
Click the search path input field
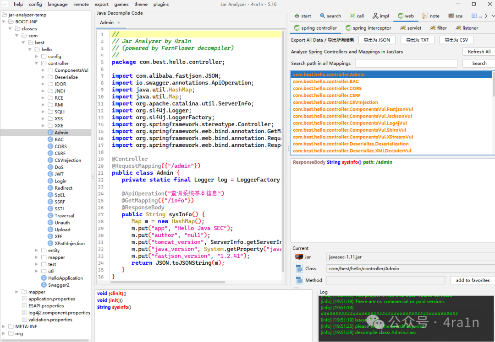(406, 63)
